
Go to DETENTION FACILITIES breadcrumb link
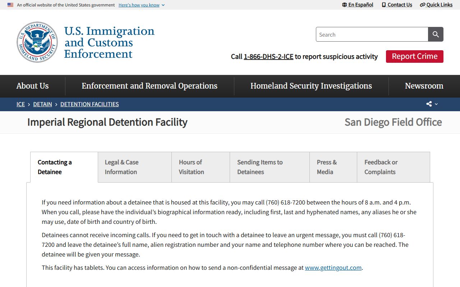click(89, 104)
